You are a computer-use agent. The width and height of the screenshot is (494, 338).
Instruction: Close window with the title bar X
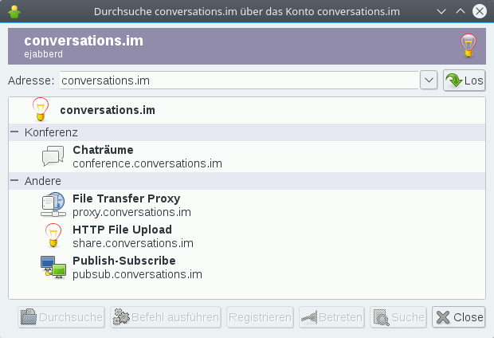[x=480, y=11]
